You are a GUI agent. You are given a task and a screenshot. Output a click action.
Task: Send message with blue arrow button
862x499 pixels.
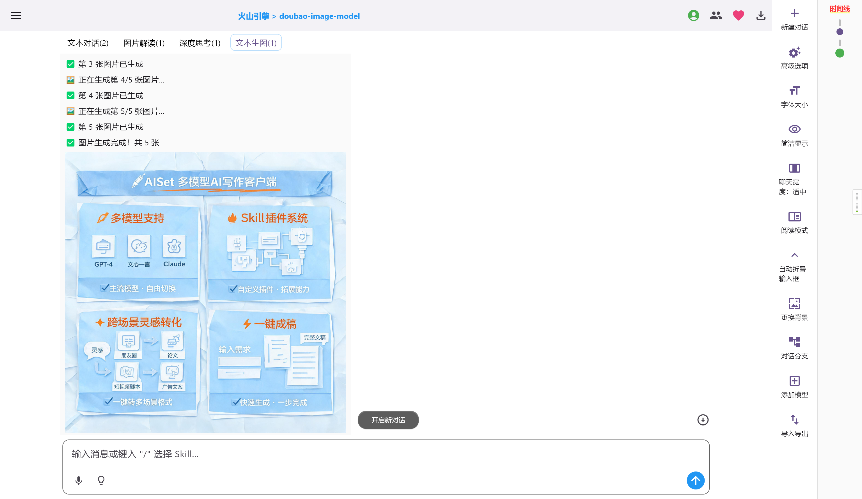coord(695,480)
